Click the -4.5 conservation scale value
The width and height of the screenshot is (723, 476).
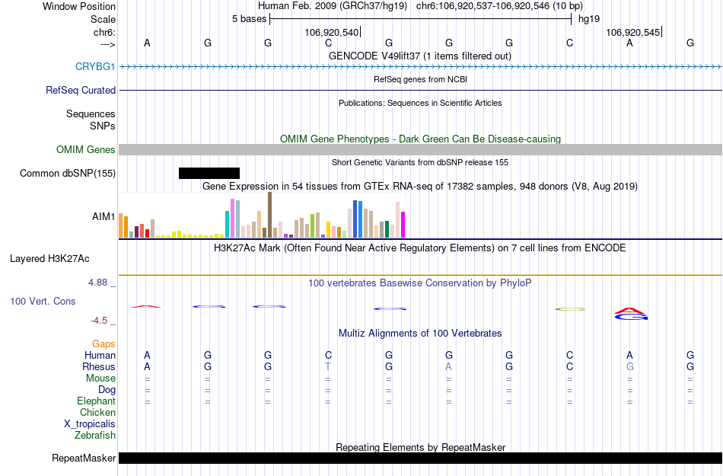click(99, 320)
